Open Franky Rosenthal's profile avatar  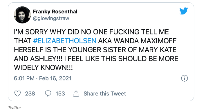point(22,15)
